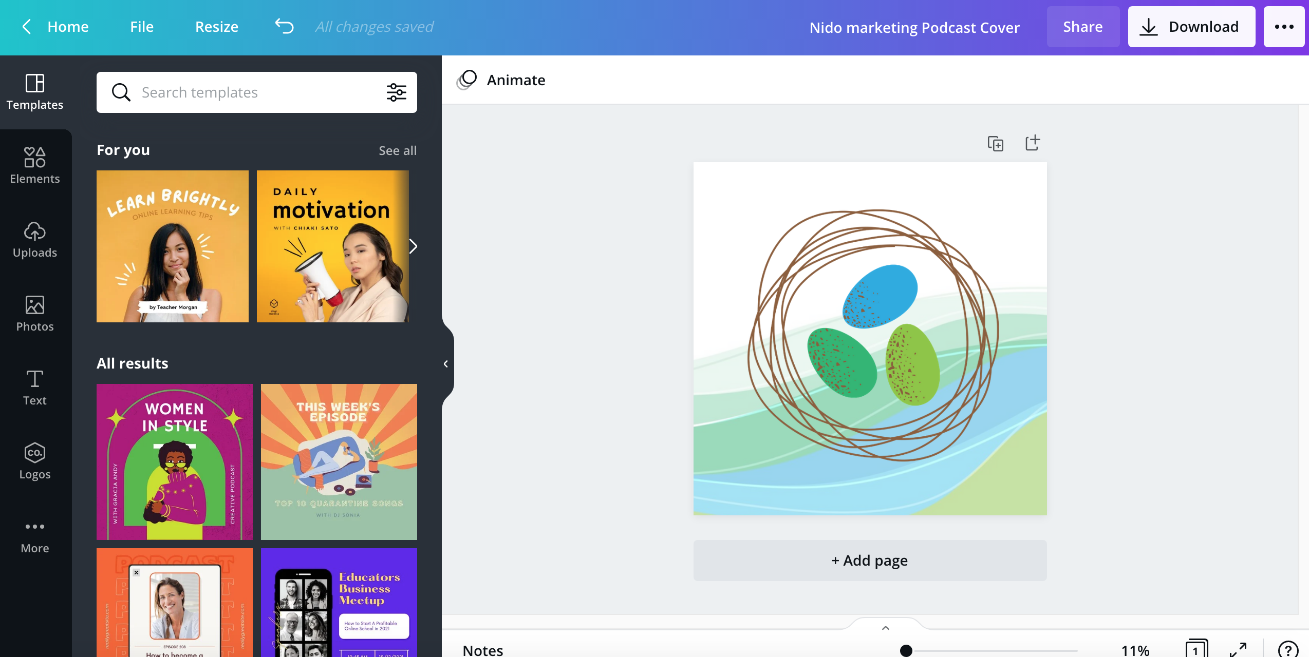The width and height of the screenshot is (1309, 657).
Task: Open the File menu
Action: [x=142, y=27]
